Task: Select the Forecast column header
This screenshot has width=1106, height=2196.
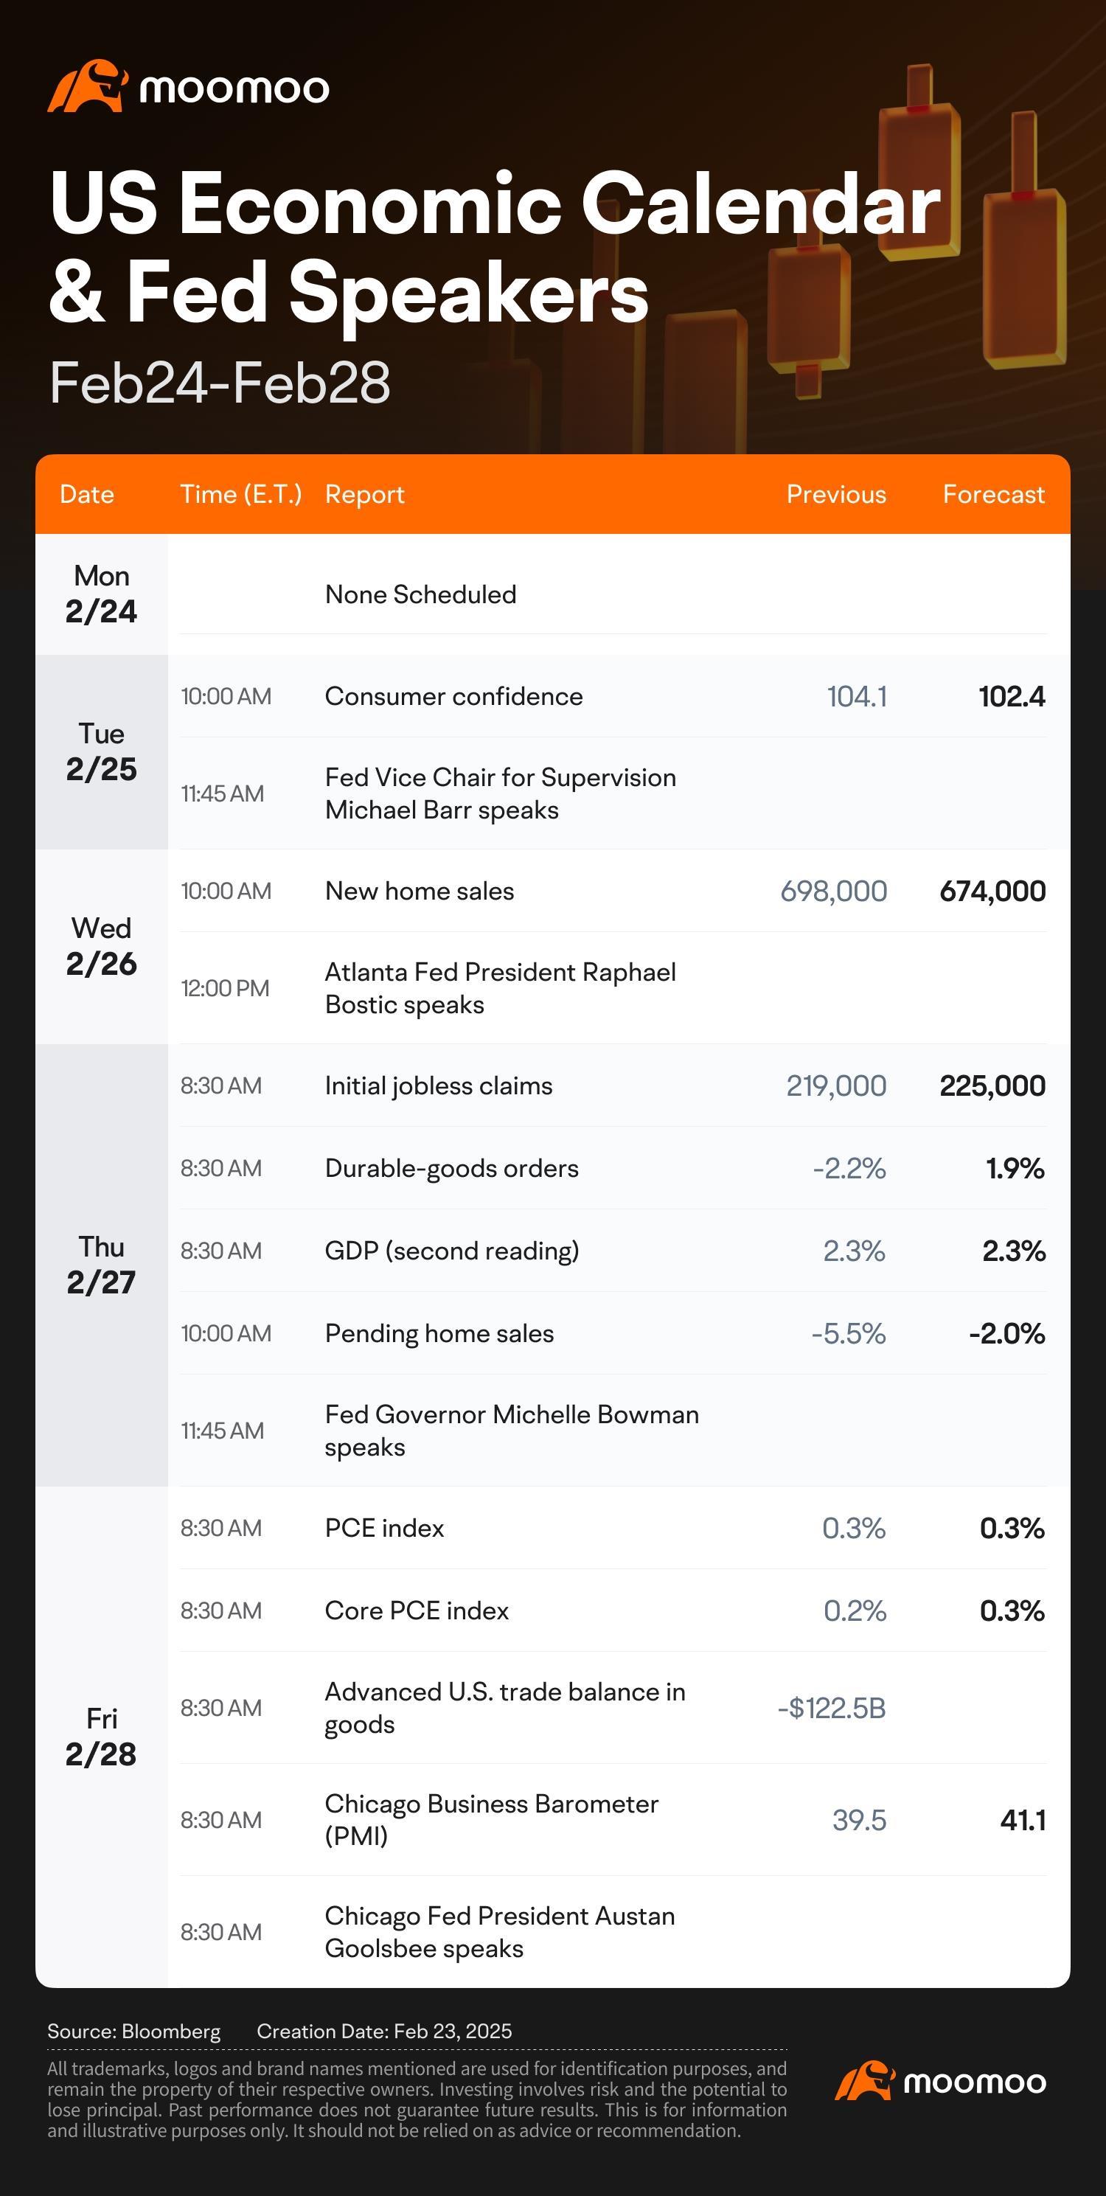Action: click(993, 495)
